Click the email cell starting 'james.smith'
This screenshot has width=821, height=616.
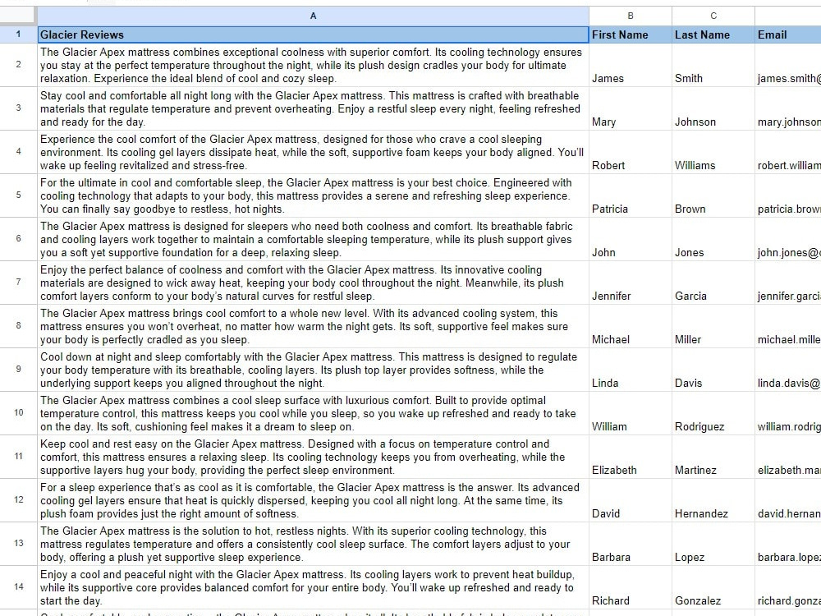pos(788,65)
